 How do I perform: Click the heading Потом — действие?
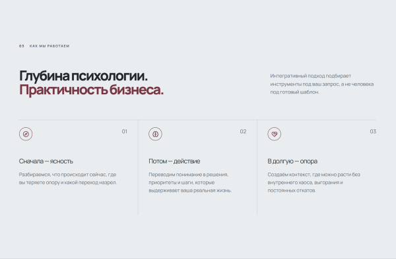[174, 161]
